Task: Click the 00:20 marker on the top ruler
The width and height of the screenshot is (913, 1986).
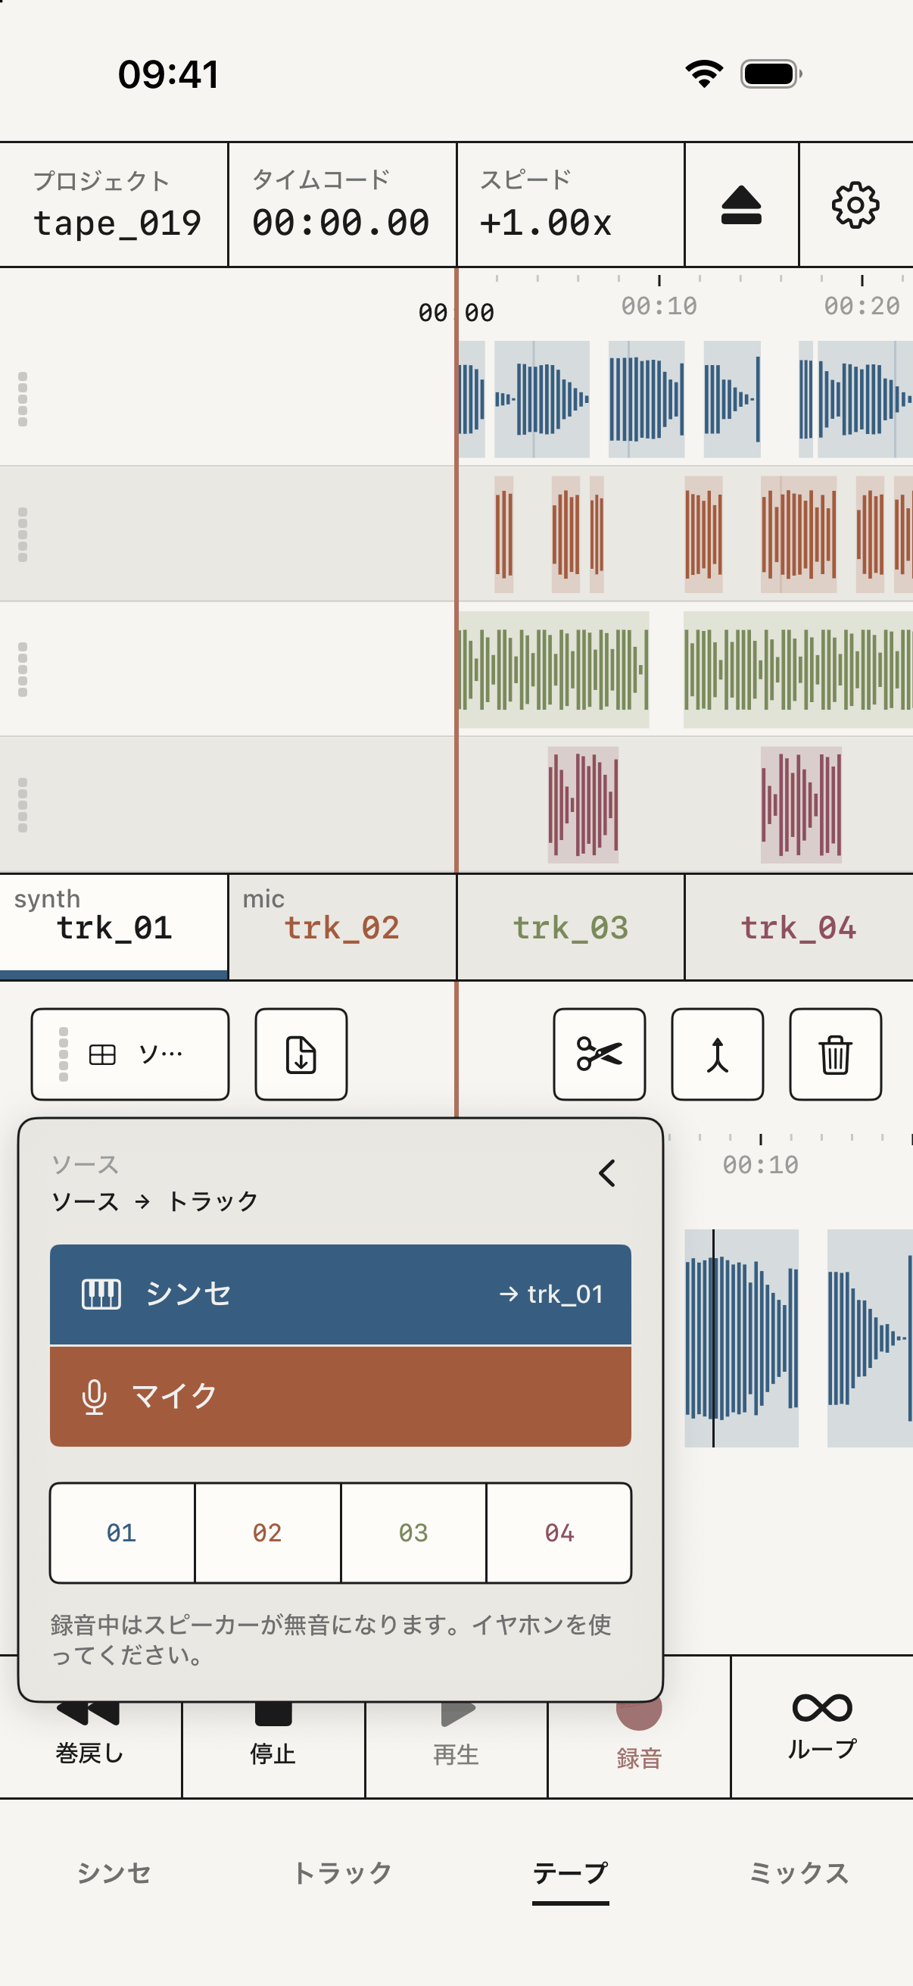Action: (x=862, y=306)
